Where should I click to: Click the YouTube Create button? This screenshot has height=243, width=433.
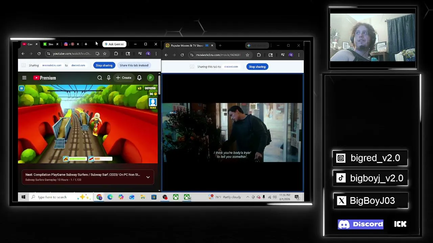pyautogui.click(x=123, y=78)
